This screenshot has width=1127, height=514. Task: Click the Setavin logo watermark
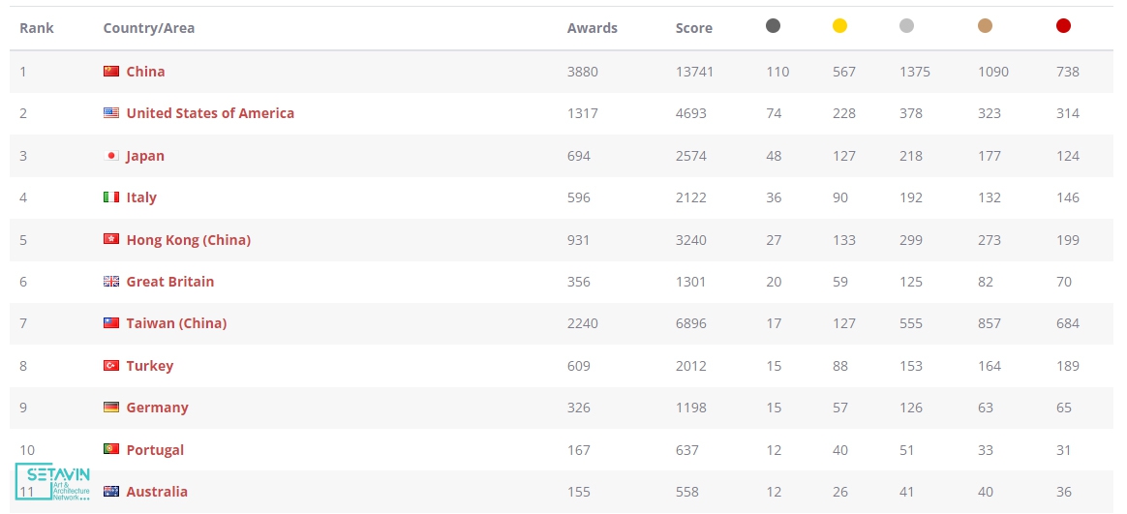53,481
